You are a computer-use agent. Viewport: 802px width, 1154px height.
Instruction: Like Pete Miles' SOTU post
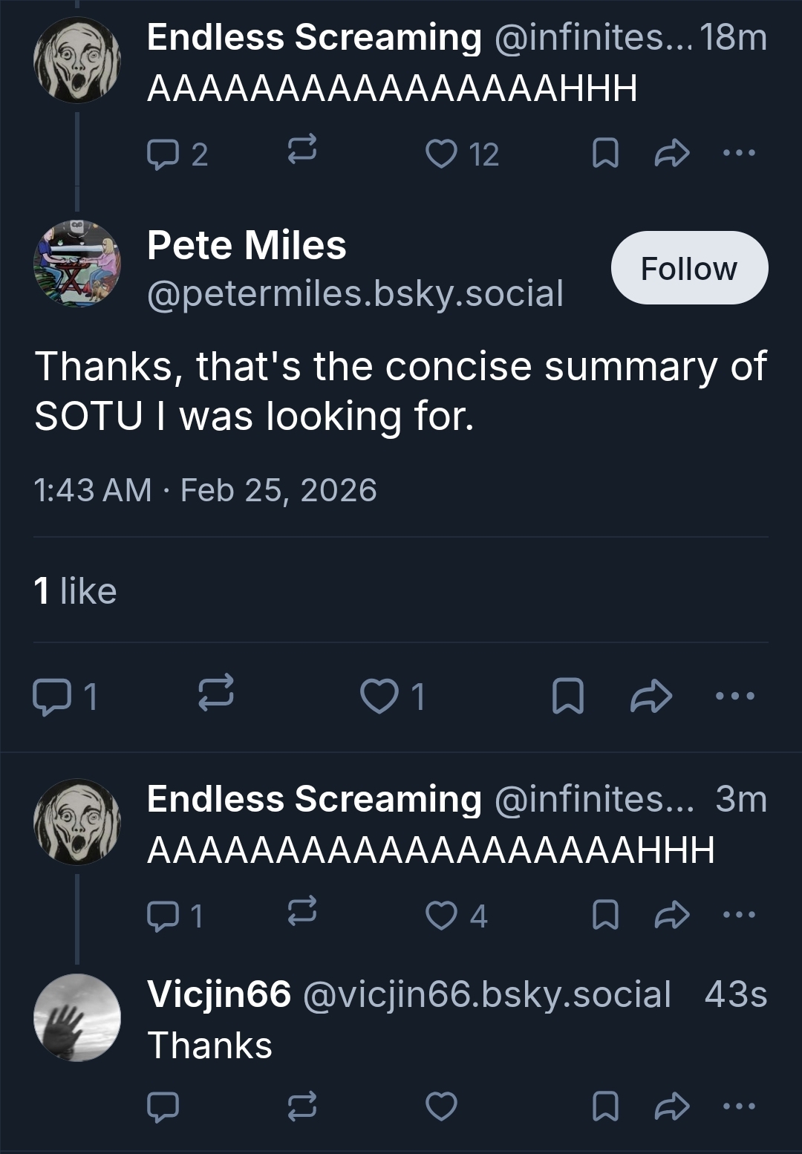(379, 697)
